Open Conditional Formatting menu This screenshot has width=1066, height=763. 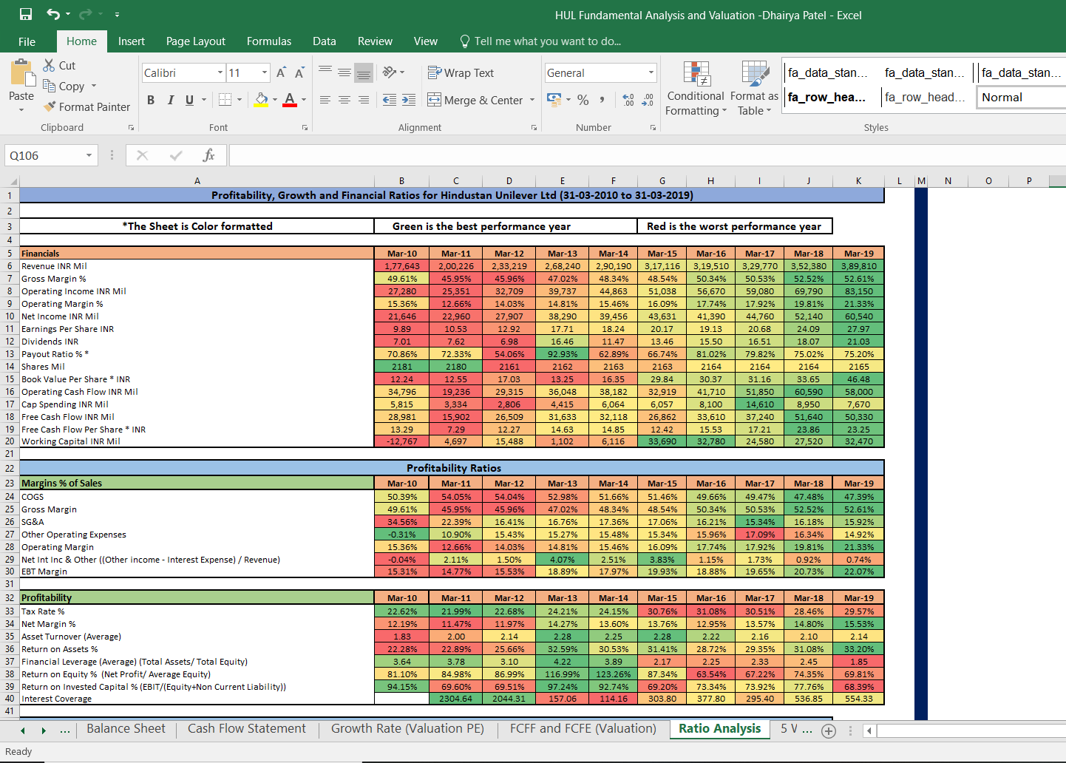pos(695,89)
